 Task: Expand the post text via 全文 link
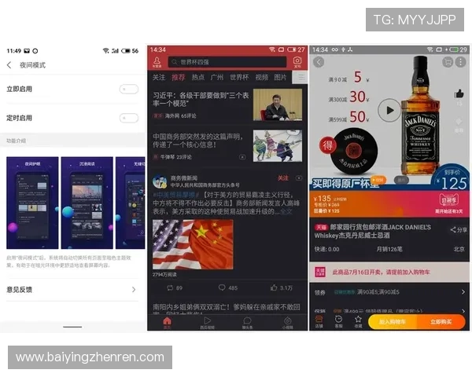286,211
